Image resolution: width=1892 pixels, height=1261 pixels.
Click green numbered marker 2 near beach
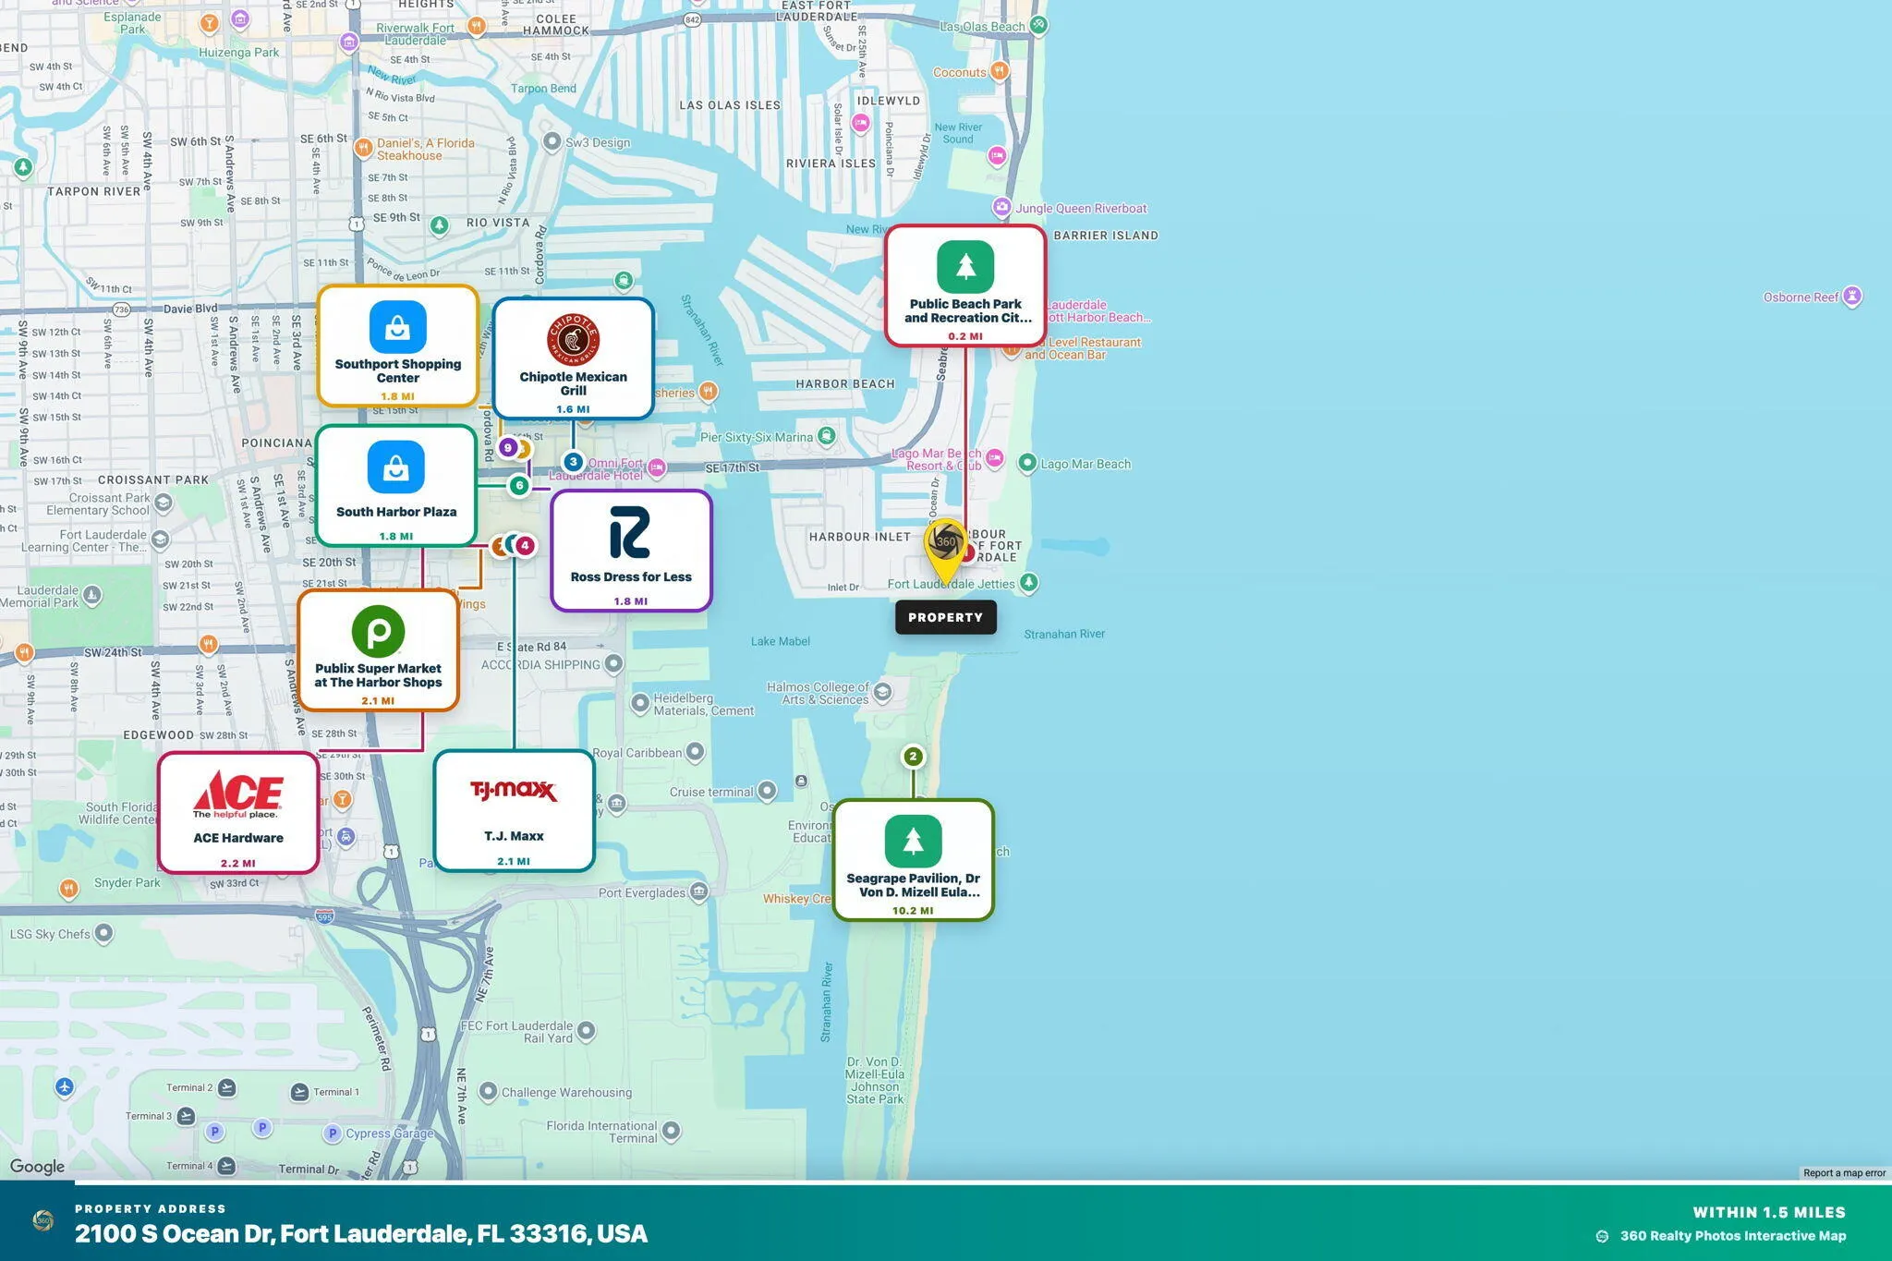913,757
